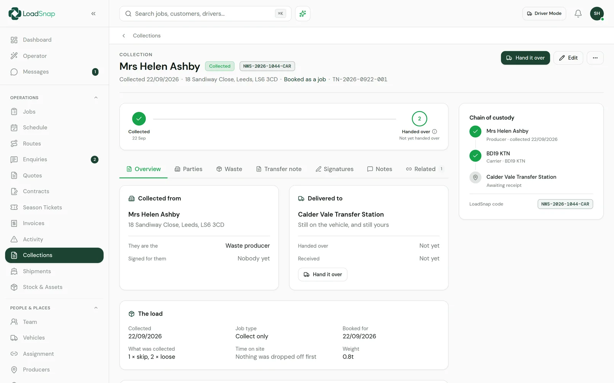This screenshot has width=614, height=383.
Task: Click the Edit button
Action: point(568,58)
